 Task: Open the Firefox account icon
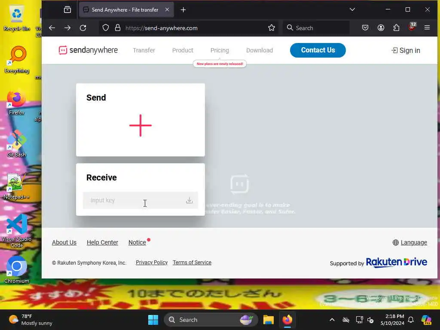coord(381,28)
